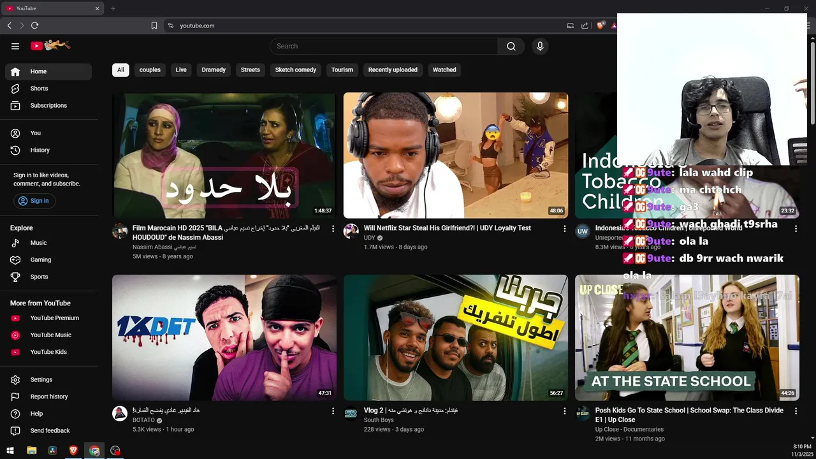Activate voice search microphone icon
The height and width of the screenshot is (459, 816).
(540, 46)
